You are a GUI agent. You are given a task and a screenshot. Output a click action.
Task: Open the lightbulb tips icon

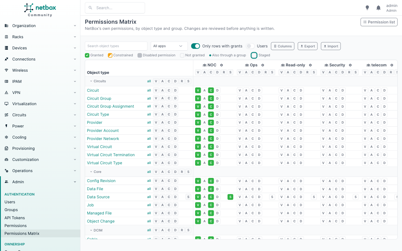[367, 8]
